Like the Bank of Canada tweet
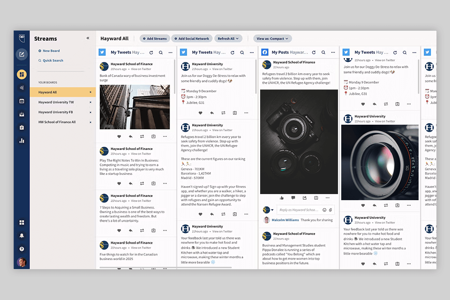Screen dimensions: 450x300 (x=119, y=136)
